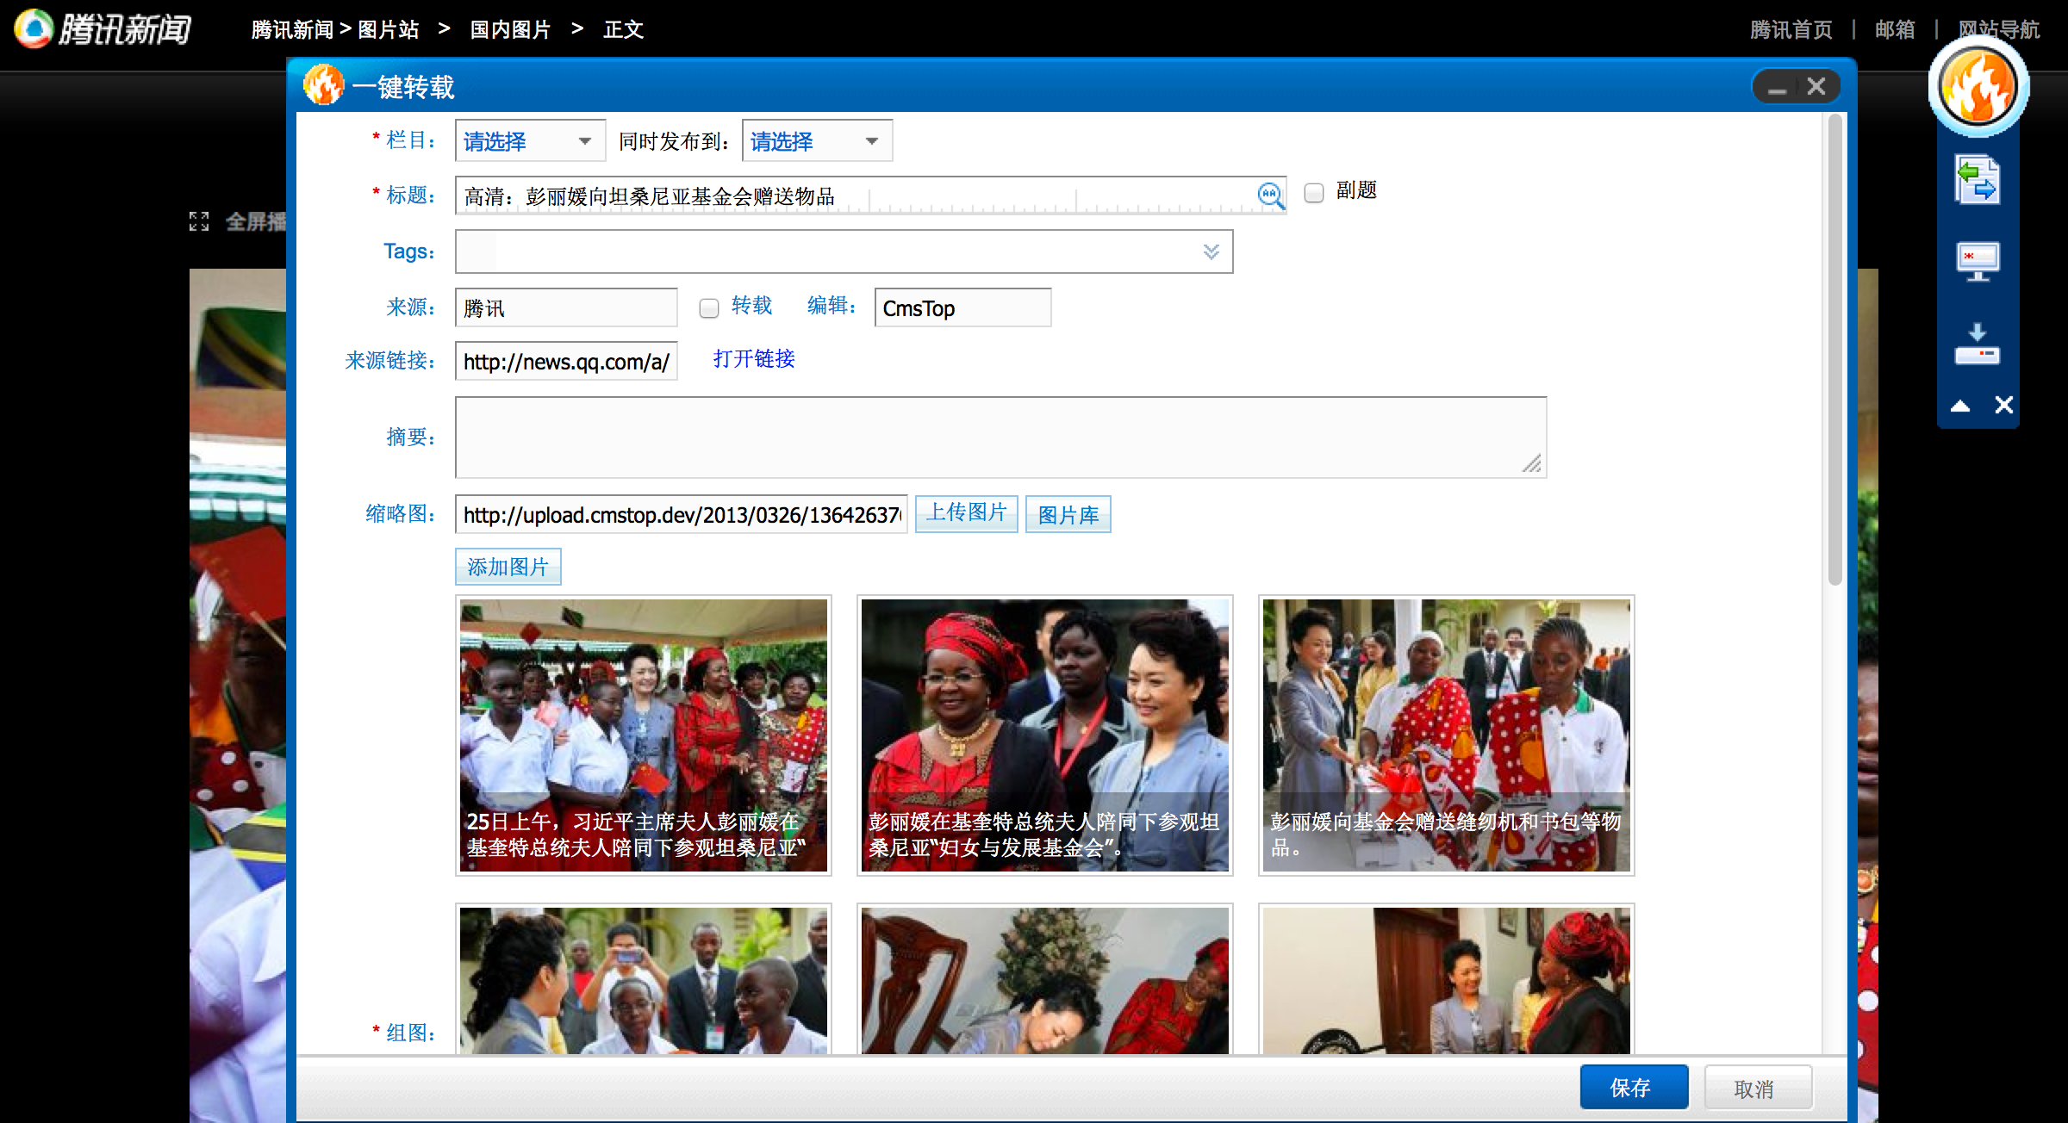Click the flame logo on floating toolbar

1978,87
